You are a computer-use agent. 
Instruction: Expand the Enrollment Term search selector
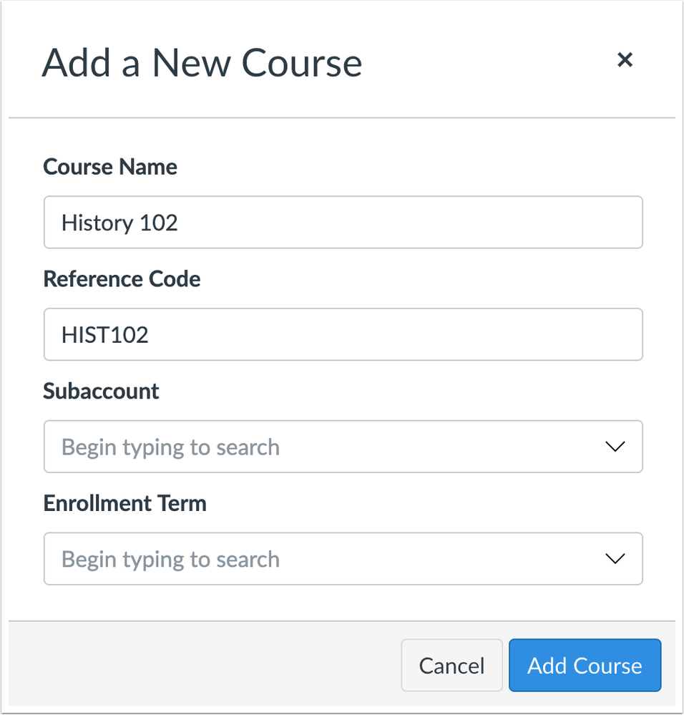coord(615,559)
